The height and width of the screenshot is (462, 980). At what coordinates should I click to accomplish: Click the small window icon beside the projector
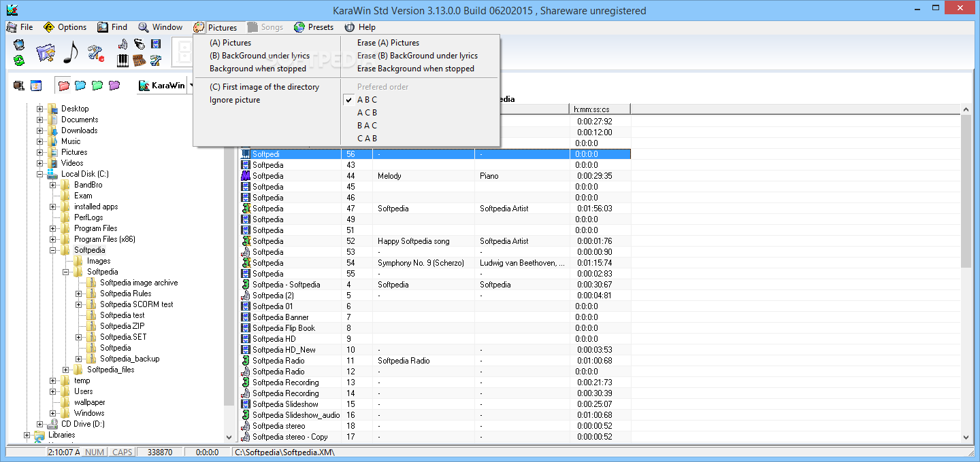click(x=36, y=86)
